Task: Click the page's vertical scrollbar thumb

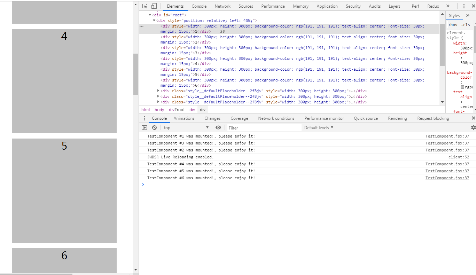Action: tap(136, 74)
